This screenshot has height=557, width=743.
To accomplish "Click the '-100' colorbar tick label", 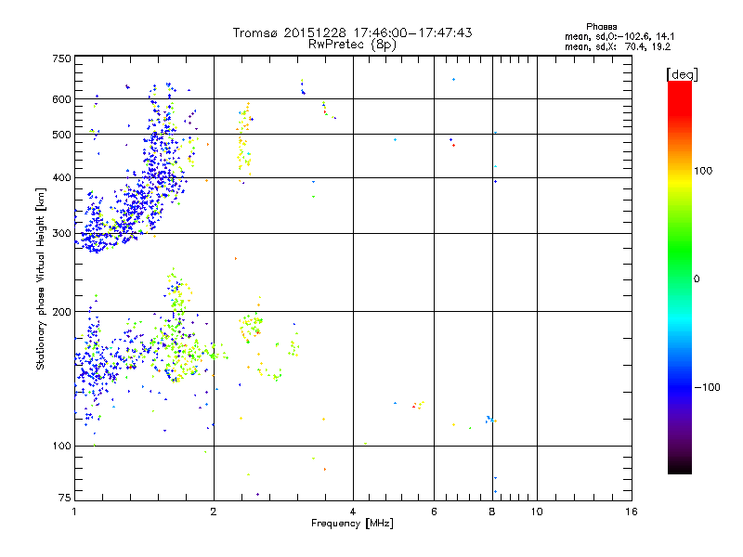I will 707,387.
